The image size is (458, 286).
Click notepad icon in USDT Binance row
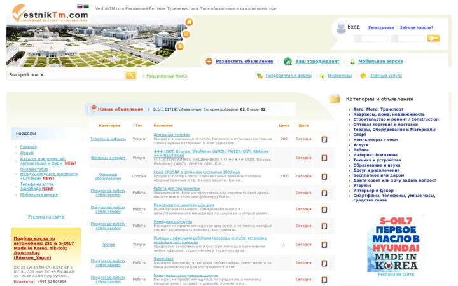click(324, 158)
